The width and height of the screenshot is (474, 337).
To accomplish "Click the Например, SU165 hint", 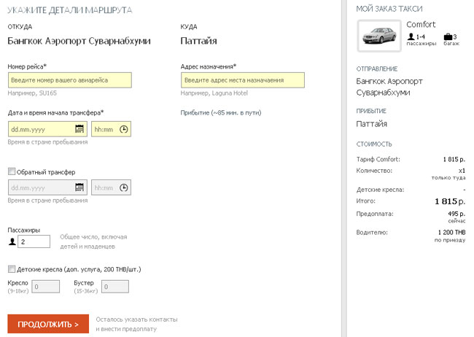I will [x=32, y=93].
